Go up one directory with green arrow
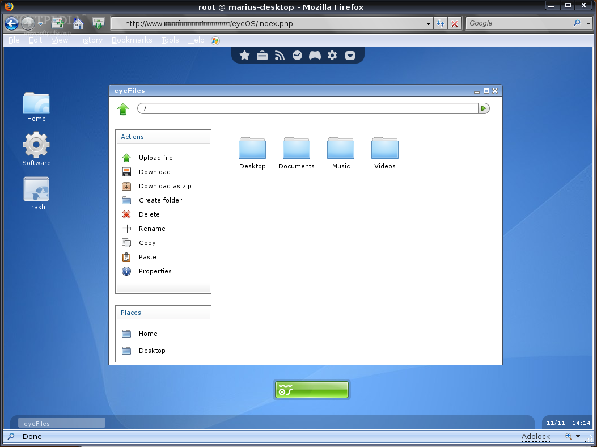The width and height of the screenshot is (597, 447). [x=123, y=108]
